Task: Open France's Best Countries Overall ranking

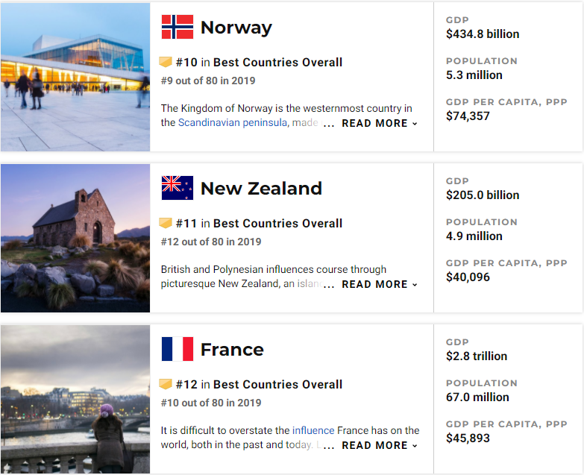Action: [x=277, y=385]
